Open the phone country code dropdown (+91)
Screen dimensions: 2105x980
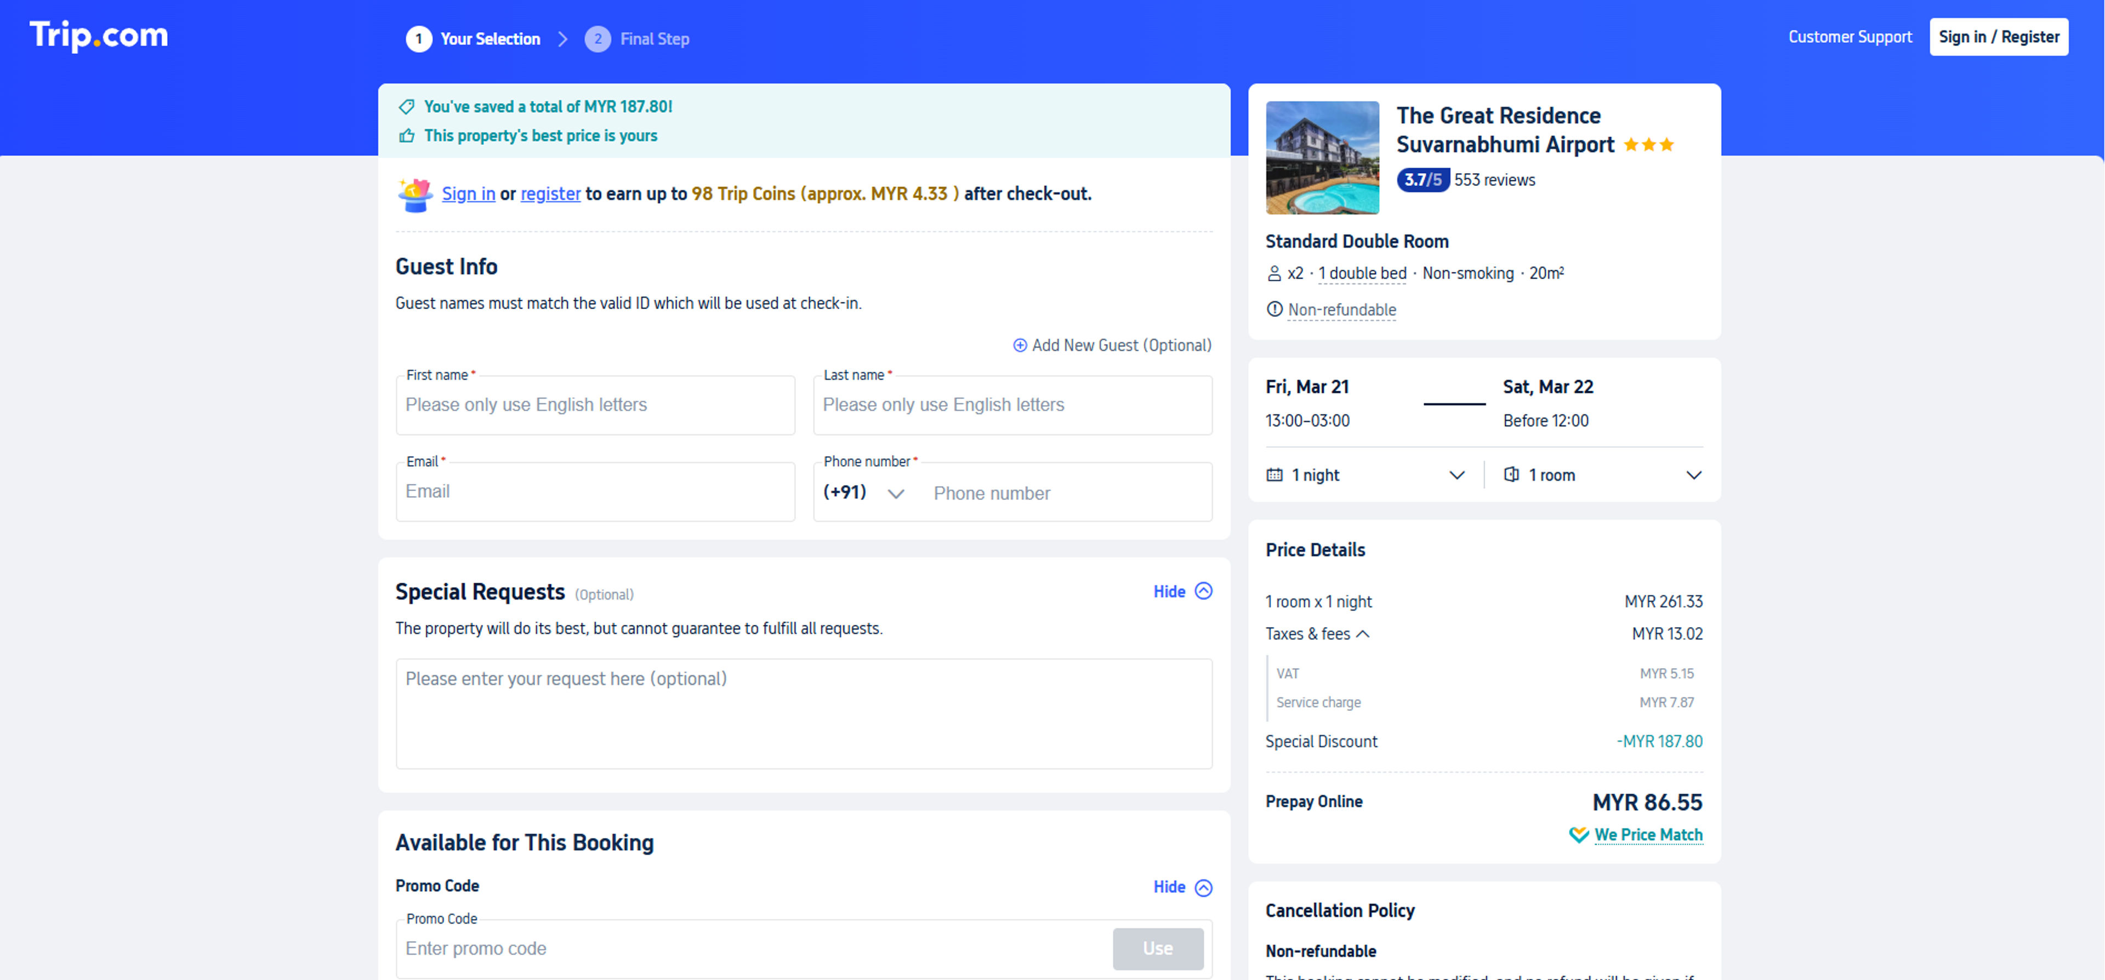coord(864,493)
